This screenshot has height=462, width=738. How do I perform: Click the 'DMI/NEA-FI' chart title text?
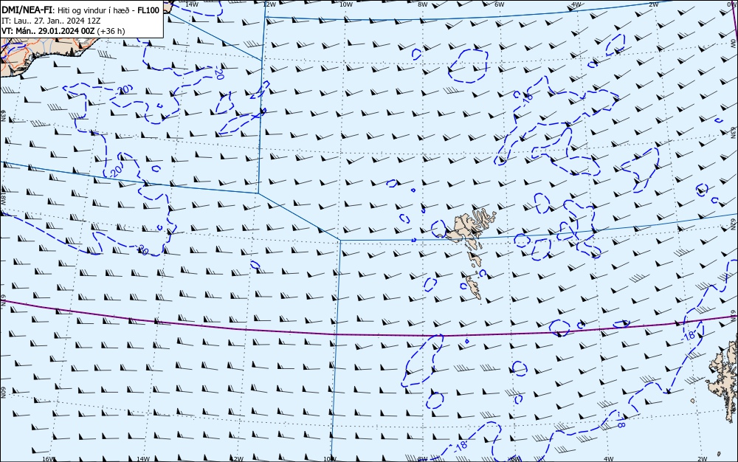click(26, 10)
